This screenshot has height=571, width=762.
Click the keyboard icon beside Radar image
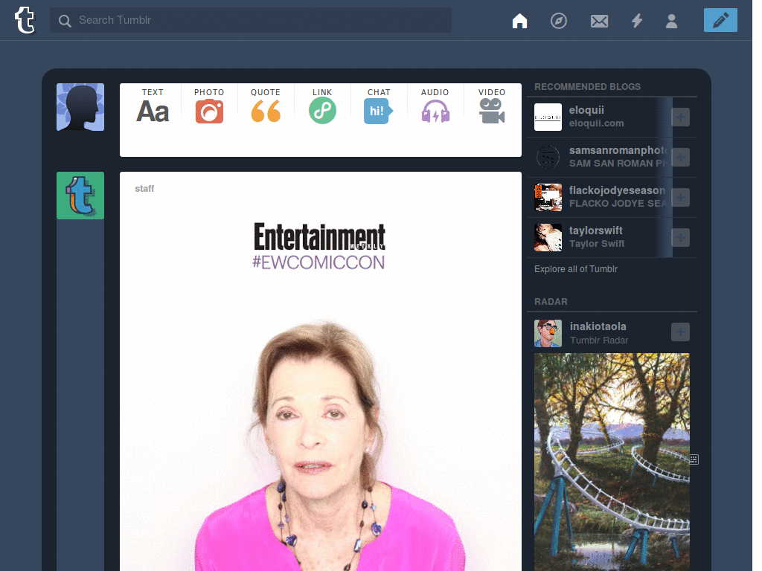point(694,459)
